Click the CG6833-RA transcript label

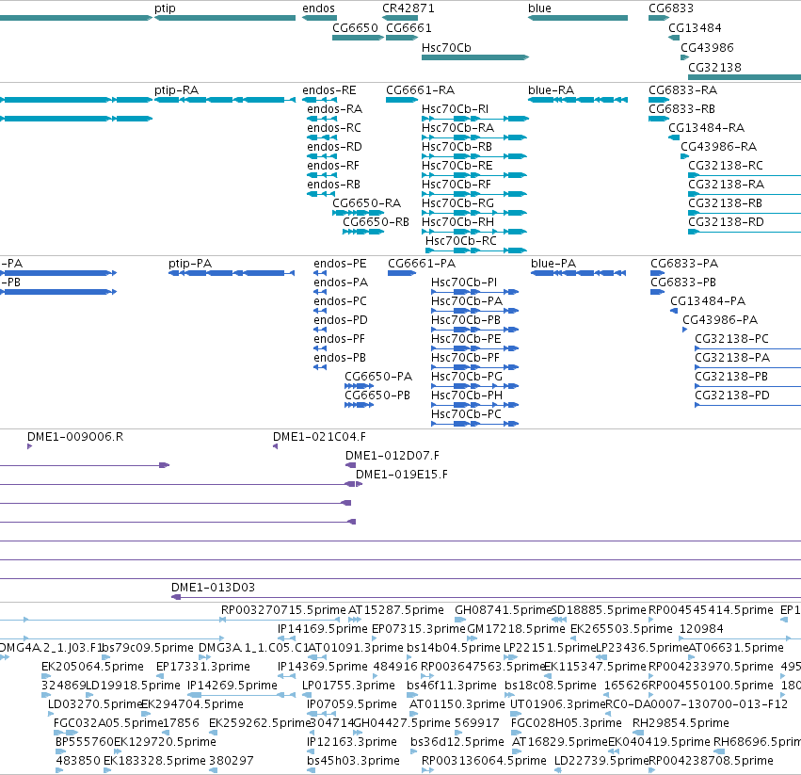683,90
